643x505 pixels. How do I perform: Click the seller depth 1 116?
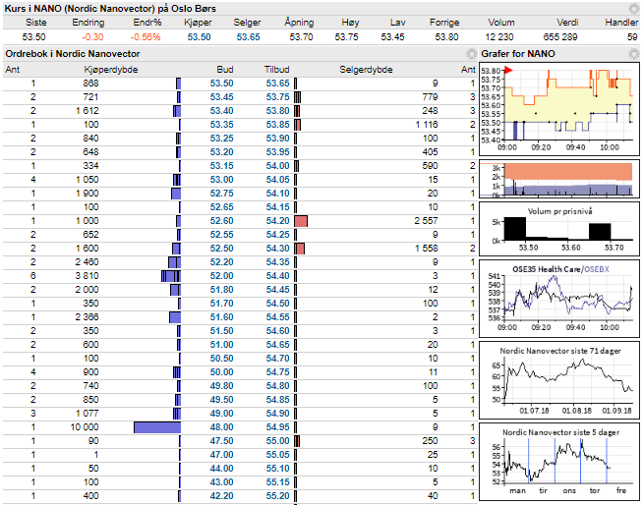pos(427,125)
